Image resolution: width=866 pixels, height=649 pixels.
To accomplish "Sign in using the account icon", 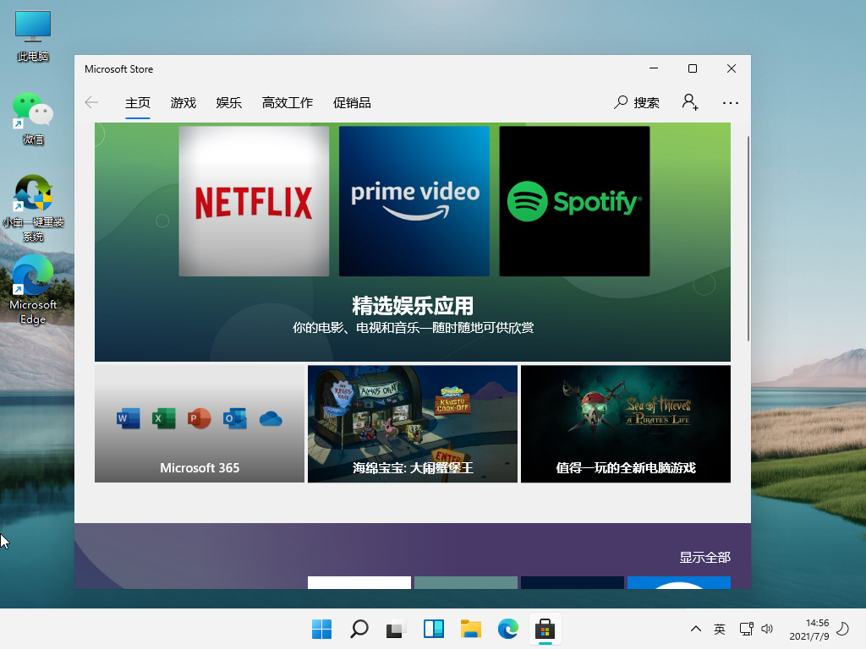I will 690,102.
